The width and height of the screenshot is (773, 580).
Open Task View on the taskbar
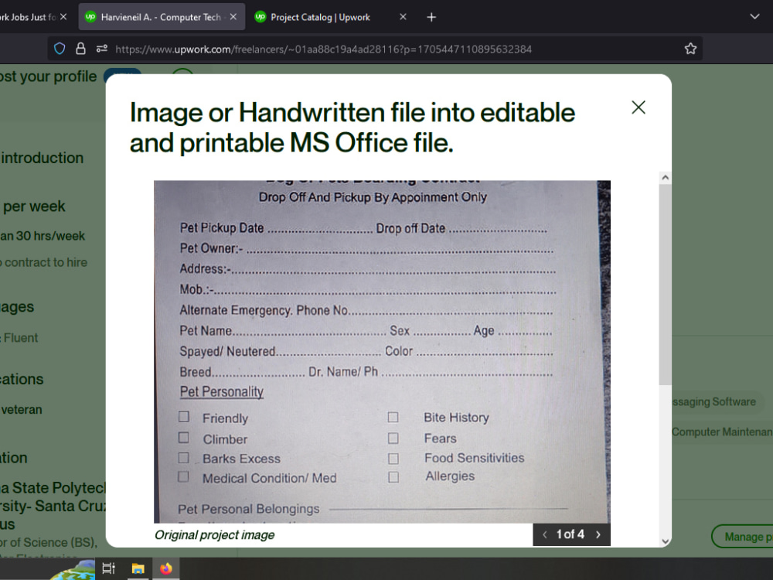click(x=108, y=568)
